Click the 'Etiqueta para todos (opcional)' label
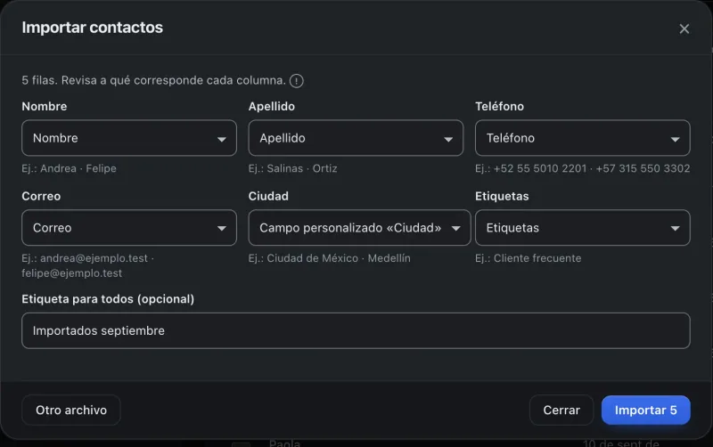The width and height of the screenshot is (713, 447). point(108,299)
